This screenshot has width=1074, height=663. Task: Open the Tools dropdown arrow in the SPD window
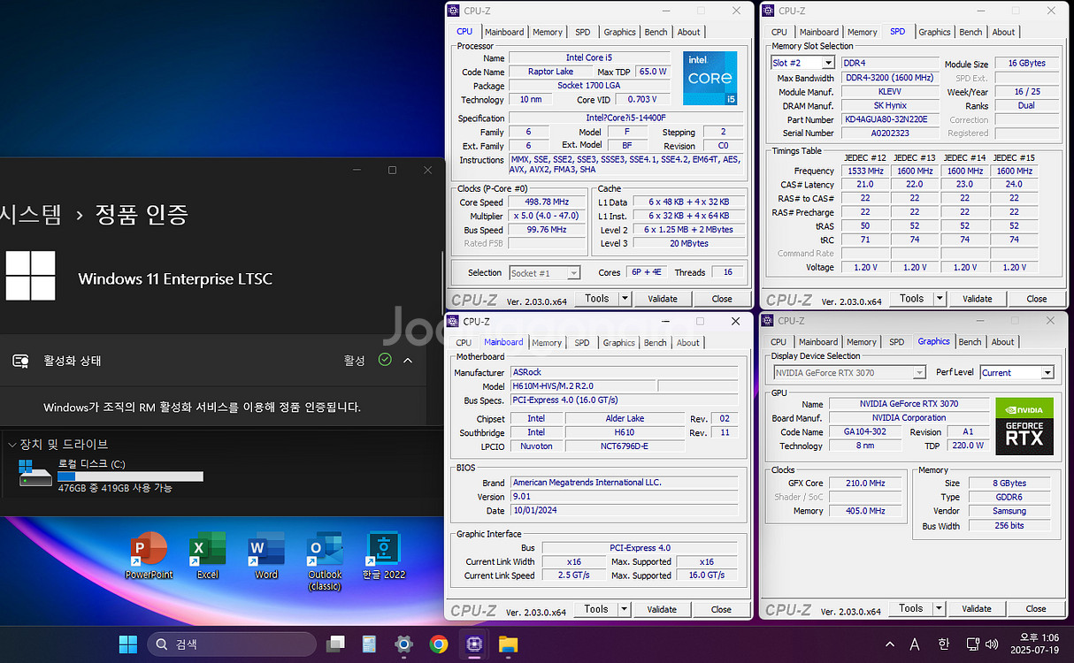[x=940, y=299]
